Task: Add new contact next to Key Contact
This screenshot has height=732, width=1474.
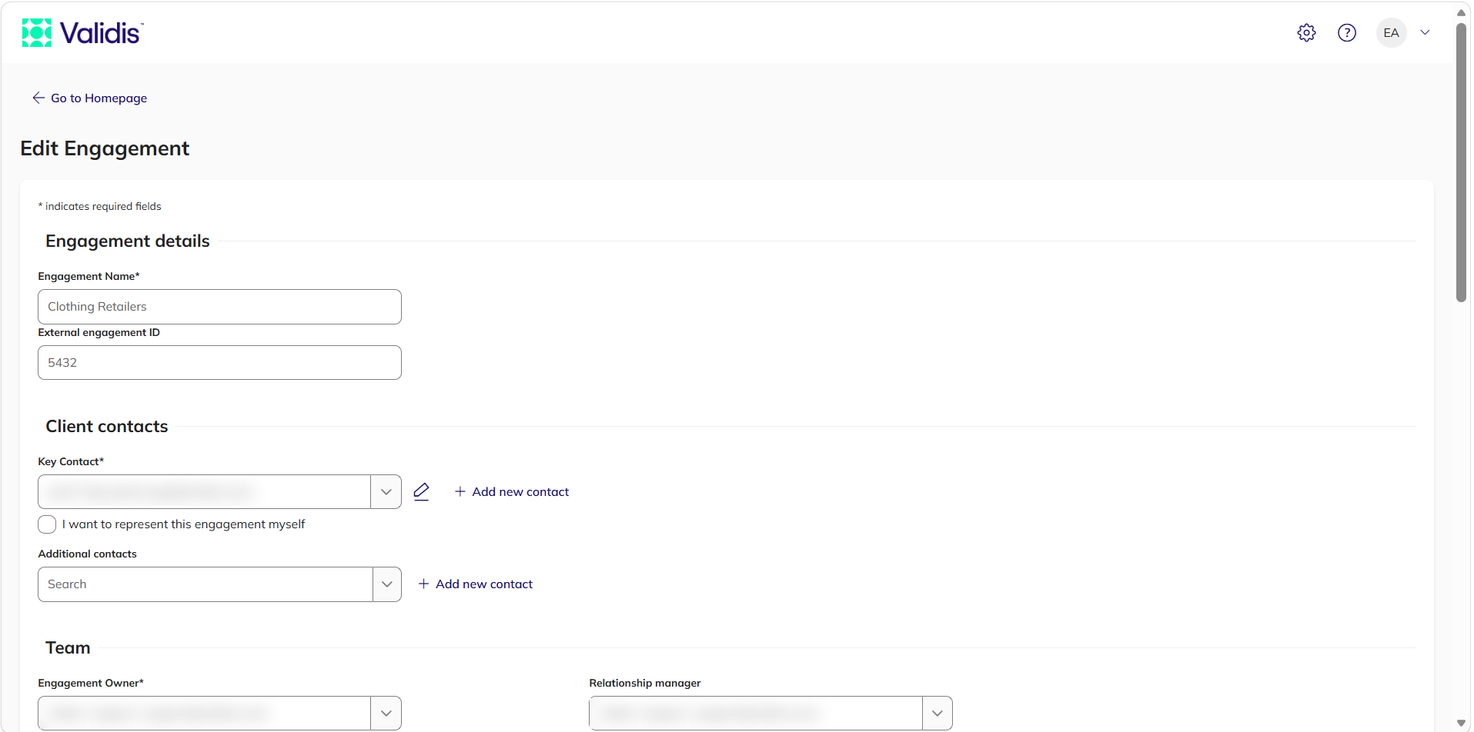Action: pyautogui.click(x=512, y=492)
